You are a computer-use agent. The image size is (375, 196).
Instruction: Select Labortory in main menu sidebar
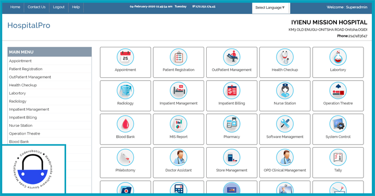tap(49, 93)
